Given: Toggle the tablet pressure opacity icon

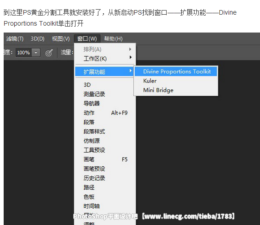Looking at the screenshot, I should pos(49,53).
